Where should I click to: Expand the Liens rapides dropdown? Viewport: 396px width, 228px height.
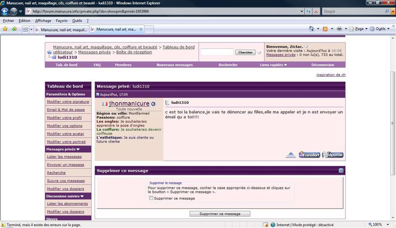tap(274, 65)
